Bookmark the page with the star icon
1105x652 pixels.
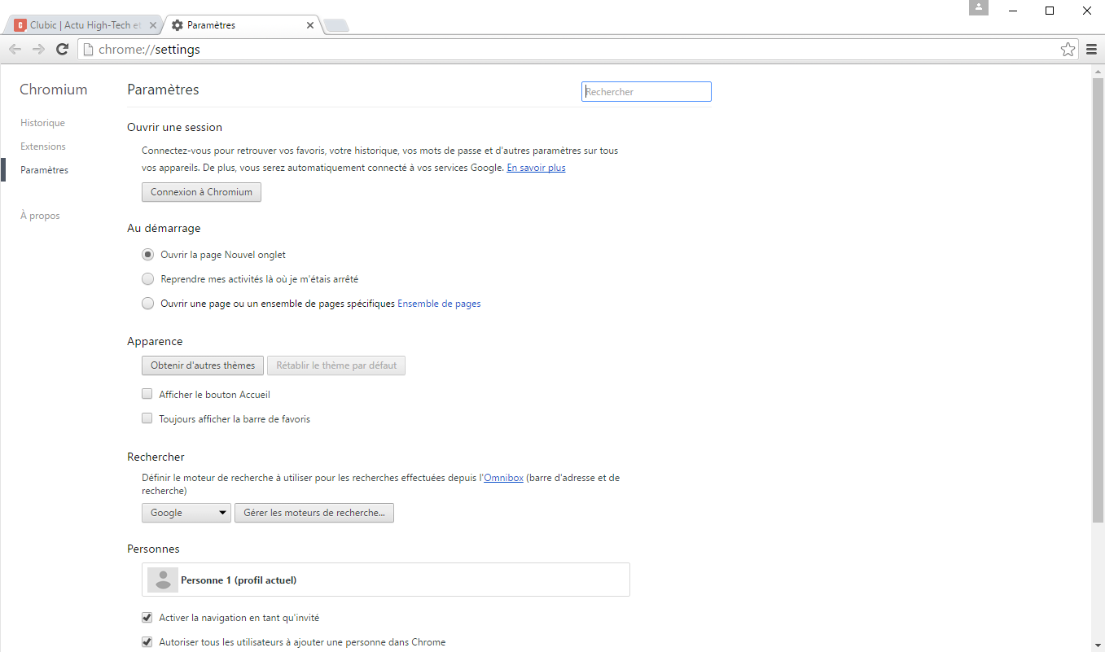[x=1068, y=49]
